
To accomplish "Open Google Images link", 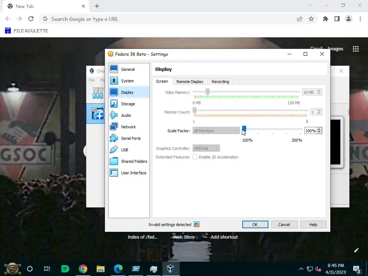I will coord(335,49).
